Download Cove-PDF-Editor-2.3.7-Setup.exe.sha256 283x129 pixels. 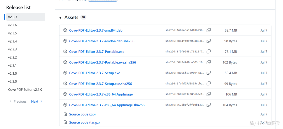coord(101,84)
